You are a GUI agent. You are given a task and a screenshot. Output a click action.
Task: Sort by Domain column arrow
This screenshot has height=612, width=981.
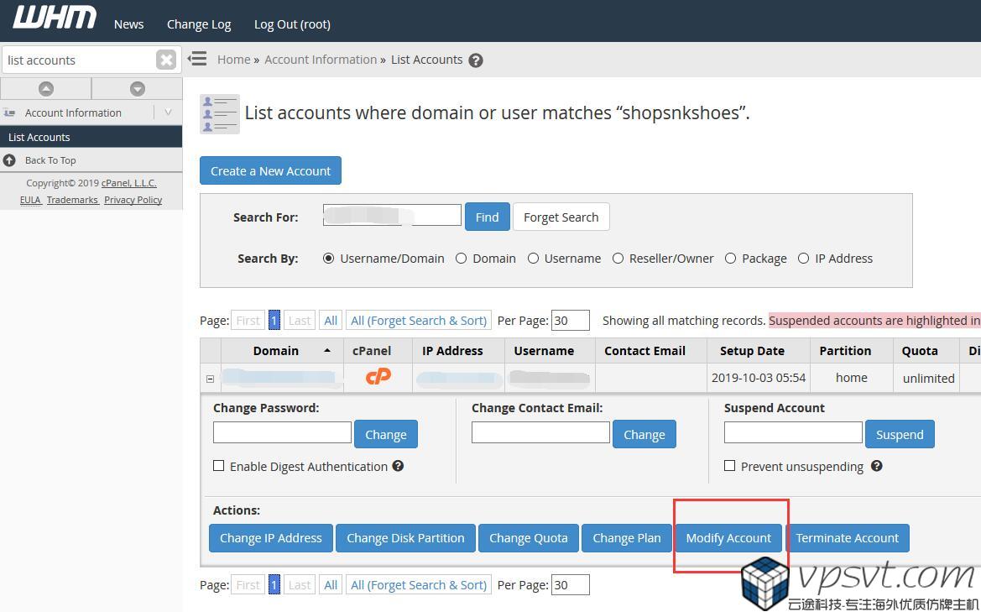[327, 351]
